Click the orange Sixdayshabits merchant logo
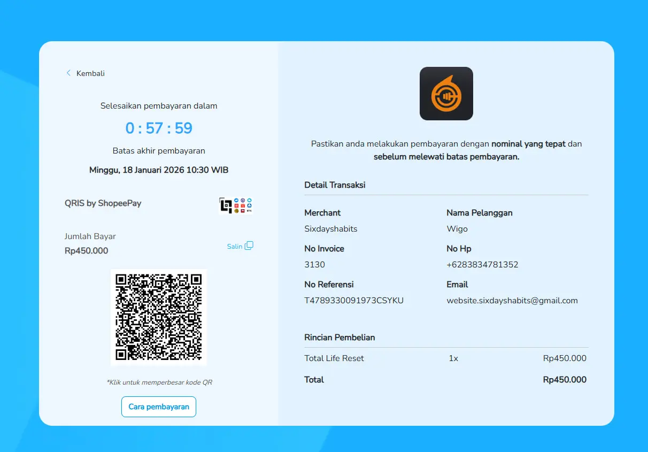This screenshot has width=648, height=452. coord(446,94)
